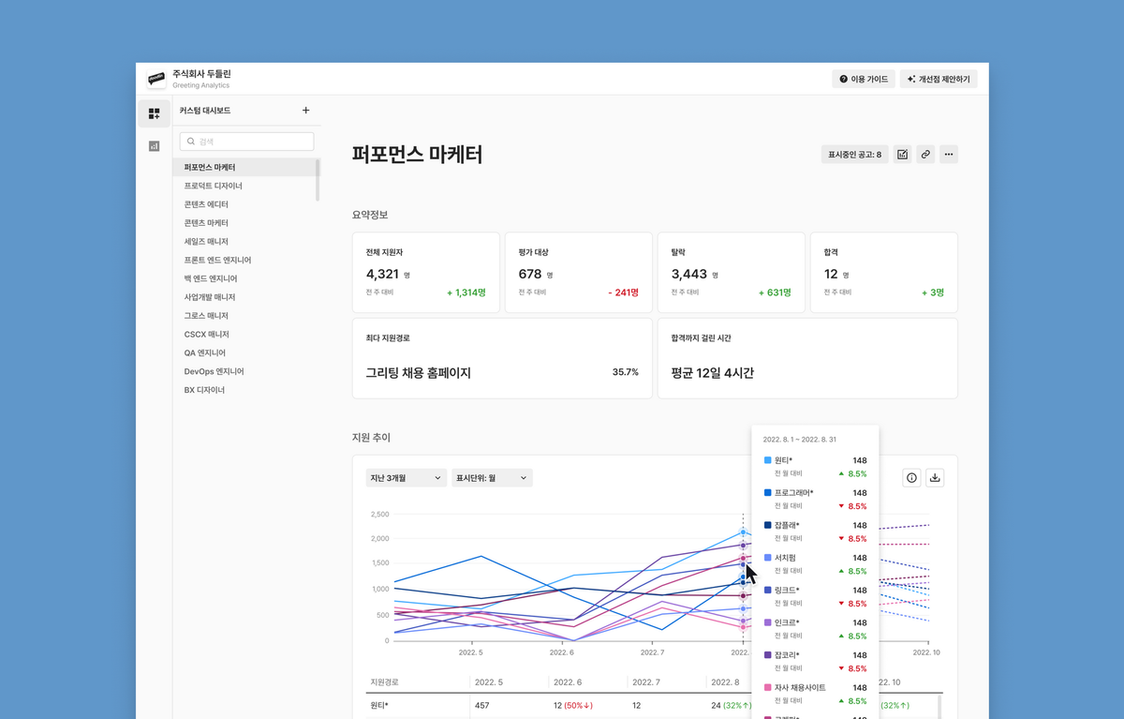1124x719 pixels.
Task: Add a new custom dashboard with plus icon
Action: [305, 111]
